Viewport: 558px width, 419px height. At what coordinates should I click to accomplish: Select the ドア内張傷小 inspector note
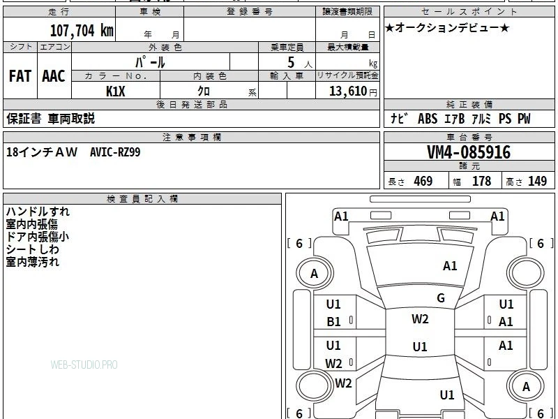38,237
